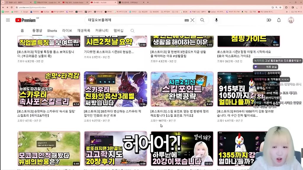Open site information icon in address bar

click(x=17, y=7)
